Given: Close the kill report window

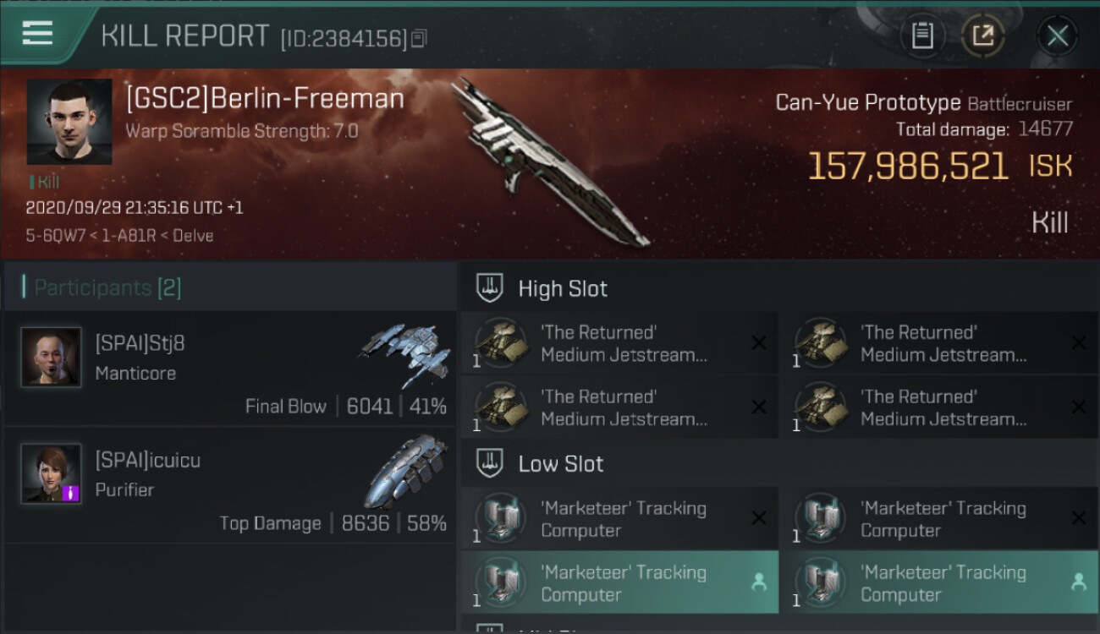Looking at the screenshot, I should pyautogui.click(x=1057, y=36).
